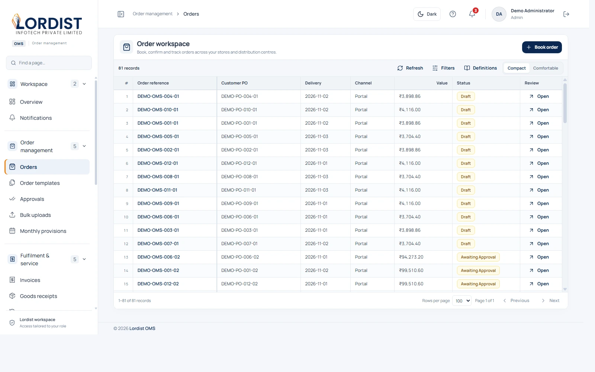Select Comfortable table density
595x372 pixels.
(x=546, y=68)
